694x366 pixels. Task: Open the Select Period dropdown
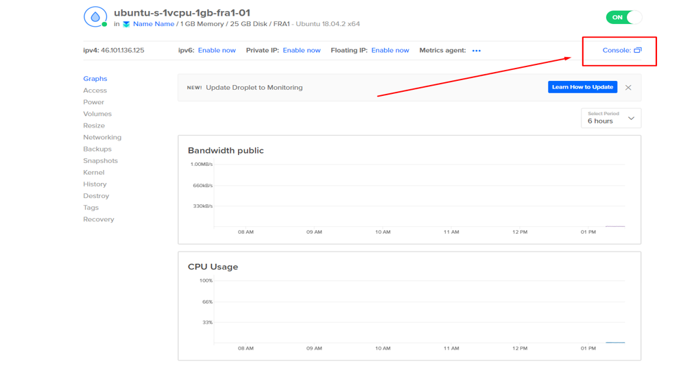click(611, 118)
